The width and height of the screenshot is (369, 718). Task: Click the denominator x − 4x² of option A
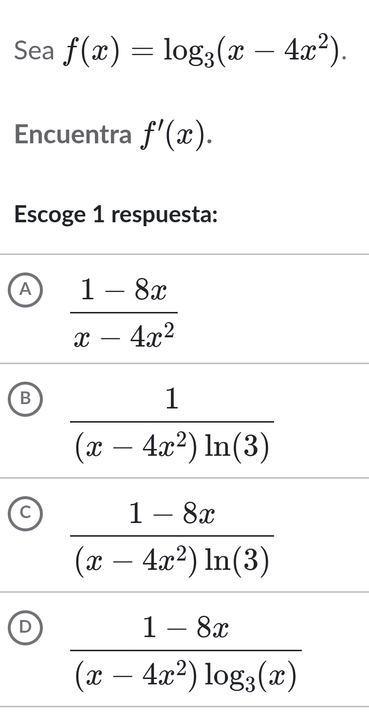click(125, 335)
